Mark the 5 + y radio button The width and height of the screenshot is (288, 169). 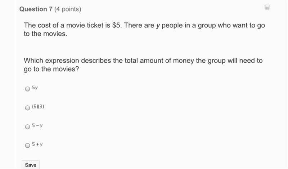click(27, 146)
